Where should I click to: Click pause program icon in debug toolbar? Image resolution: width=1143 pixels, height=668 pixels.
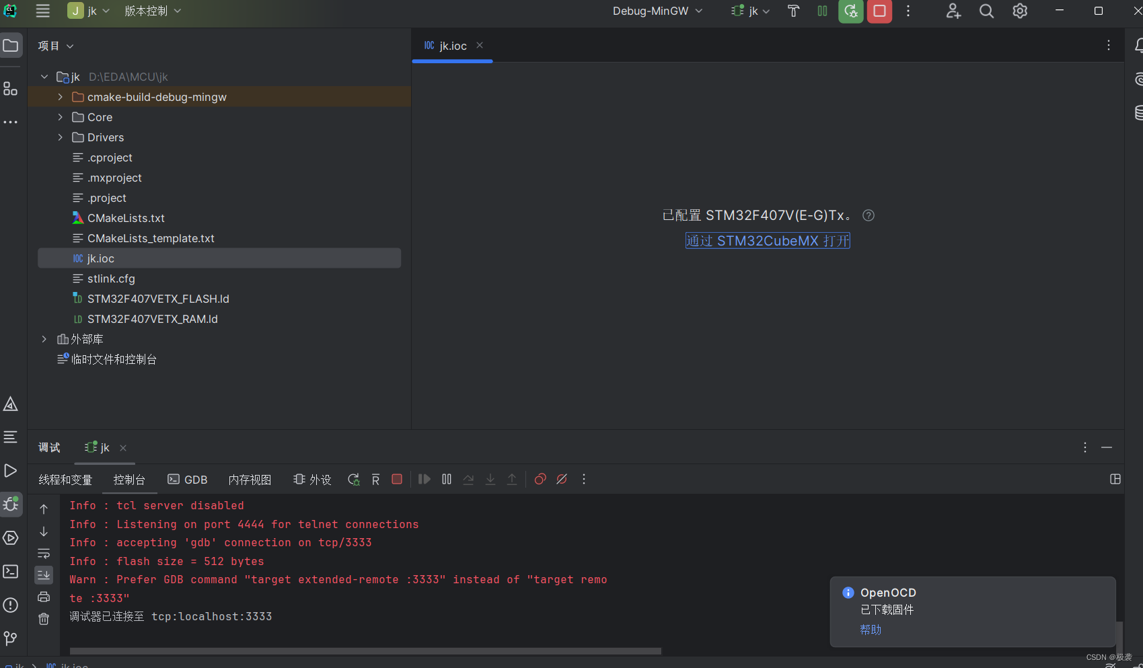pyautogui.click(x=447, y=479)
